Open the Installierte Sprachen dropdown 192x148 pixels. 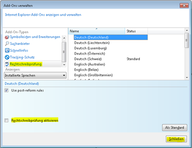[x=35, y=76]
